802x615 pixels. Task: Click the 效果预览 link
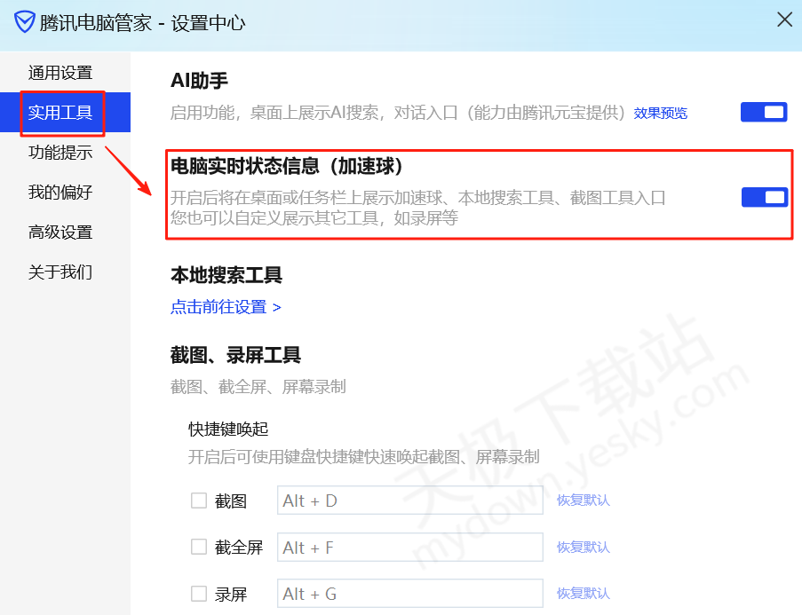660,114
